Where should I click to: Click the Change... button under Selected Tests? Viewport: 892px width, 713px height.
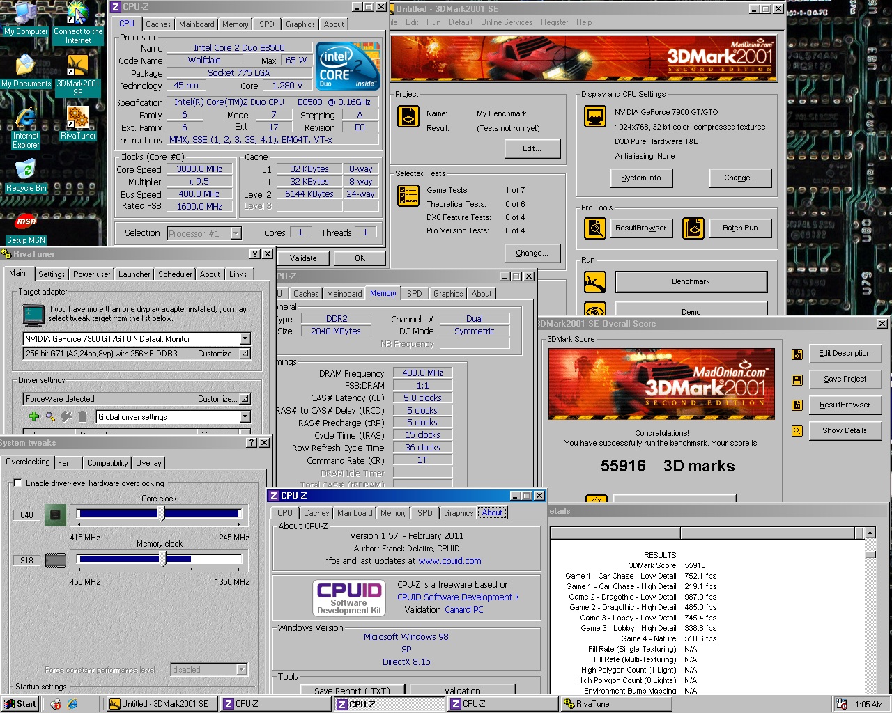pos(532,253)
